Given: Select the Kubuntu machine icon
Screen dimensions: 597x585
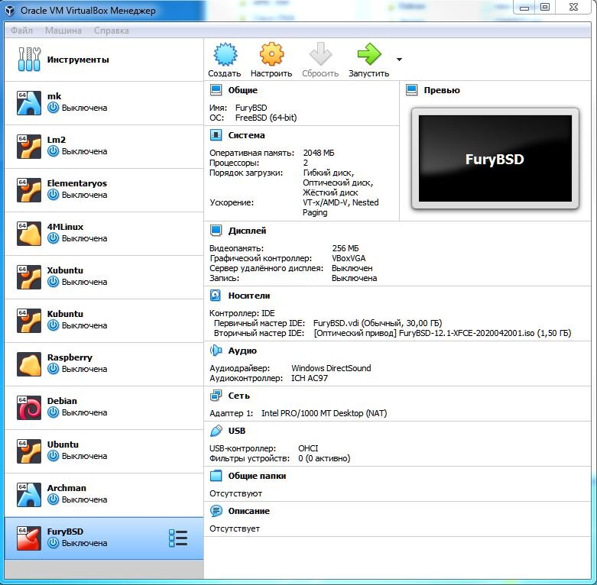Looking at the screenshot, I should [29, 320].
